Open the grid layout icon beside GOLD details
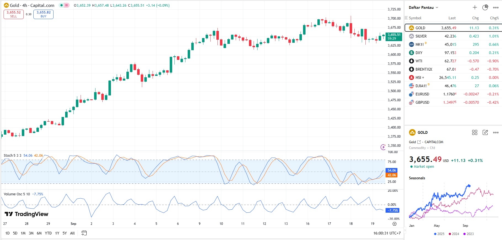Image resolution: width=502 pixels, height=240 pixels. coord(475,132)
